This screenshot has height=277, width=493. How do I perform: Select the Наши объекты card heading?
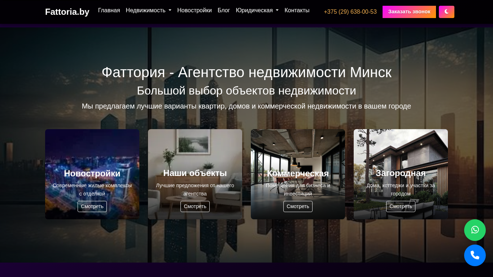[195, 173]
